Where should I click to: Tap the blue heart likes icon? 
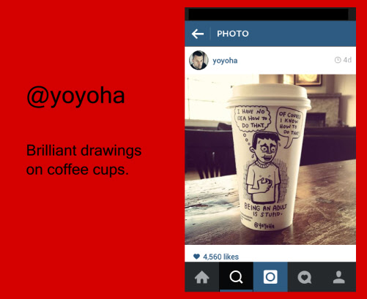click(196, 257)
